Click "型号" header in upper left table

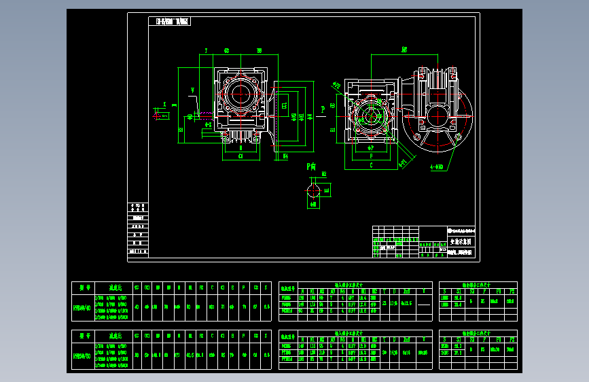coord(84,288)
